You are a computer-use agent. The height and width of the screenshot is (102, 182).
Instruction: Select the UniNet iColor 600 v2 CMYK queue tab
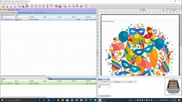40,12
